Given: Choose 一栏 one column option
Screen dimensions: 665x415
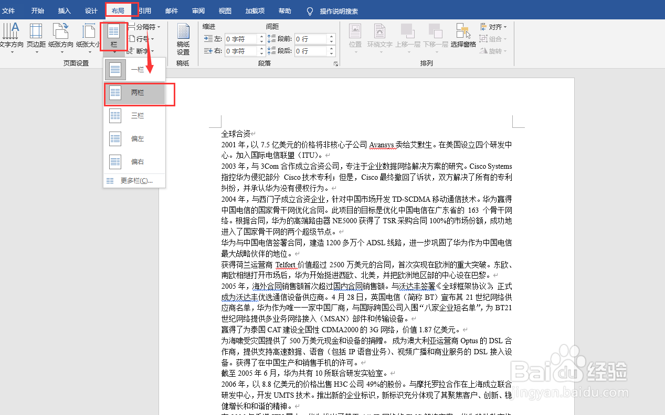Looking at the screenshot, I should click(134, 69).
